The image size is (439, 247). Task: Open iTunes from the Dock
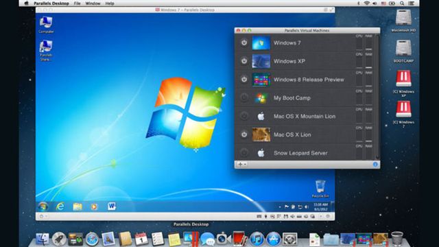[x=257, y=239]
